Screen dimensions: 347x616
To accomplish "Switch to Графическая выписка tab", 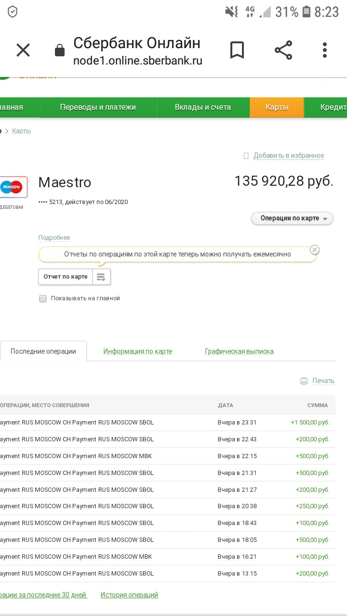I will point(239,351).
